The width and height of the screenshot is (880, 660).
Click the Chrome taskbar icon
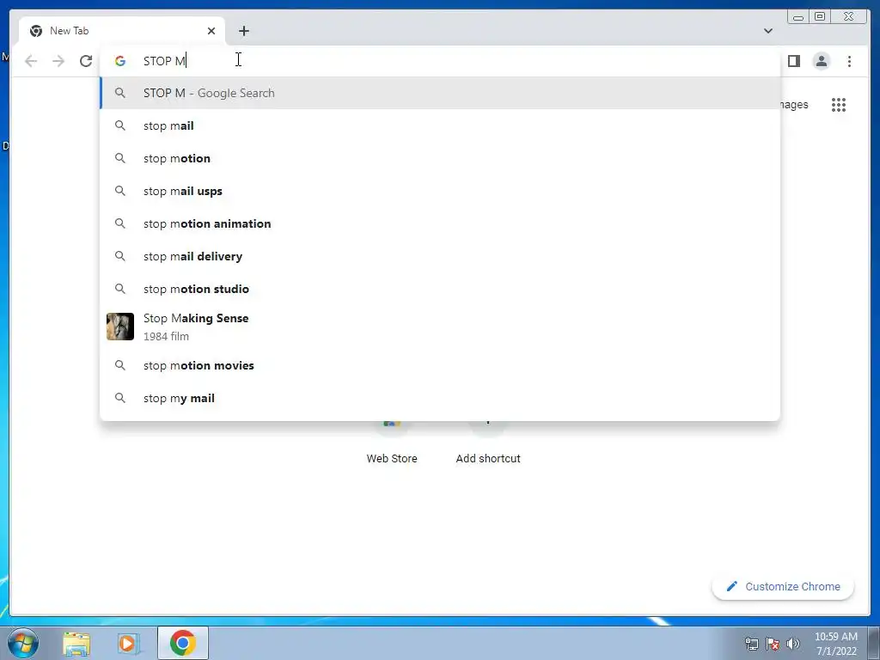point(183,643)
